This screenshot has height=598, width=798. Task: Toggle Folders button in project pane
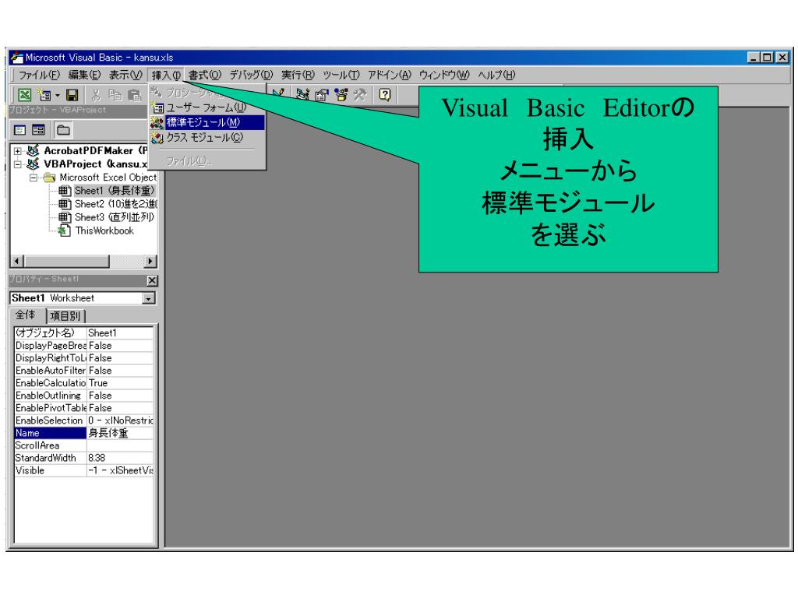pyautogui.click(x=64, y=130)
